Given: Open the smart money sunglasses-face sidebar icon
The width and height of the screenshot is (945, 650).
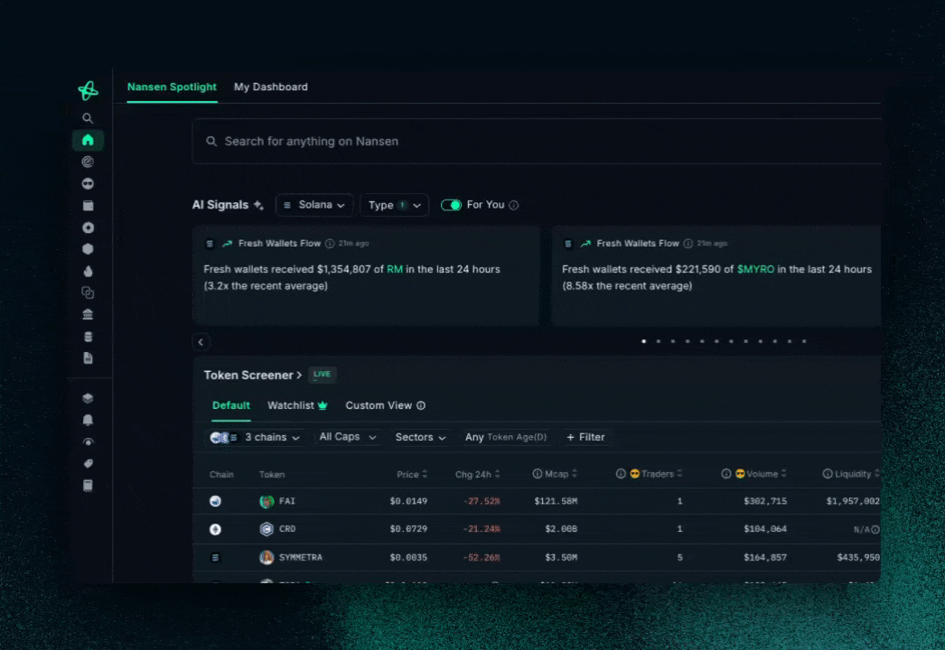Looking at the screenshot, I should [x=88, y=184].
